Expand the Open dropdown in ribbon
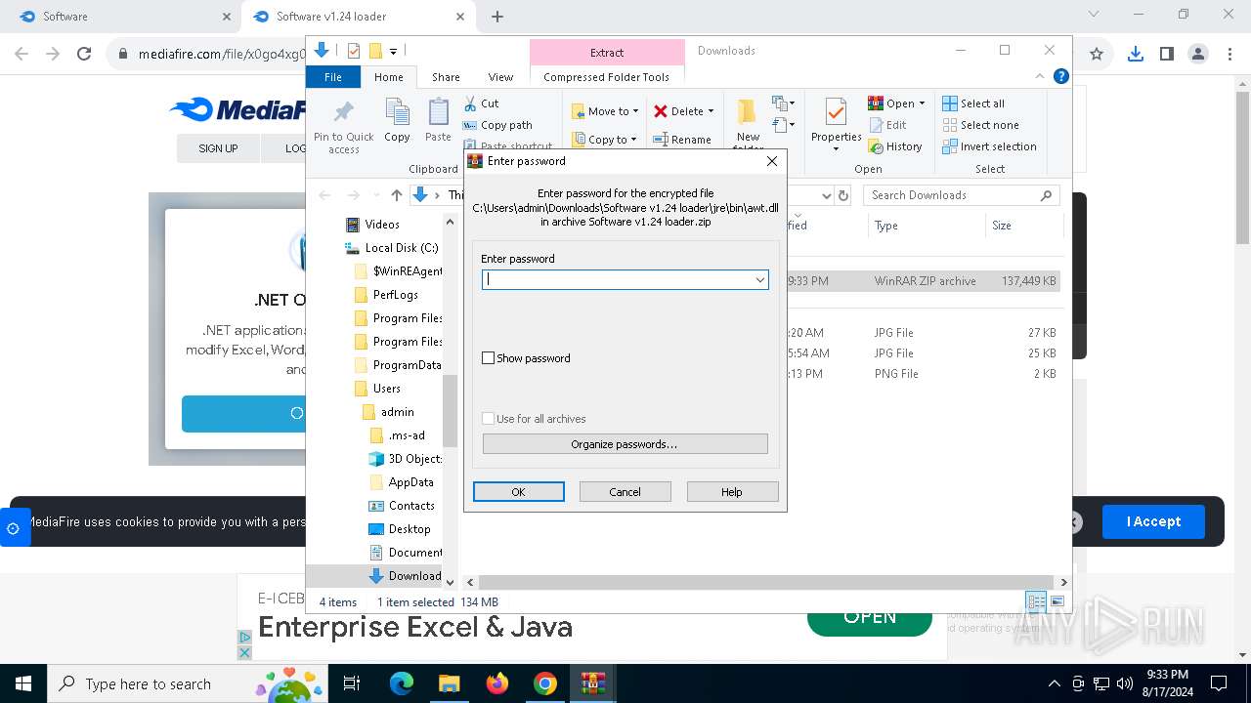Screen dimensions: 1251x703 [922, 103]
